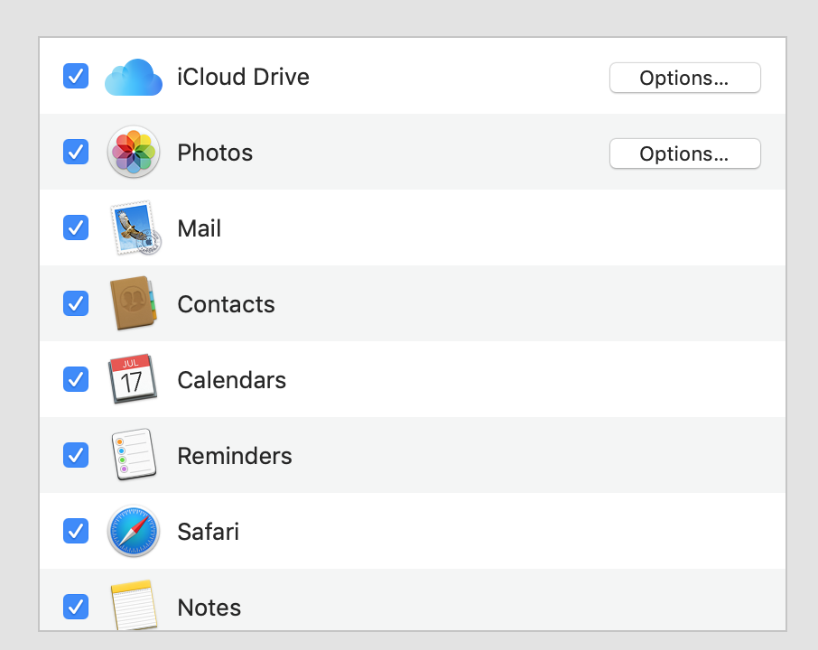Disable Mail syncing checkbox

coord(76,227)
